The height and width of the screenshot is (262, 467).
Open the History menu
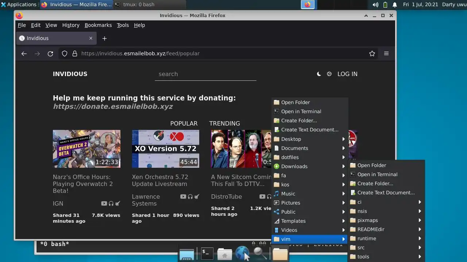point(71,25)
